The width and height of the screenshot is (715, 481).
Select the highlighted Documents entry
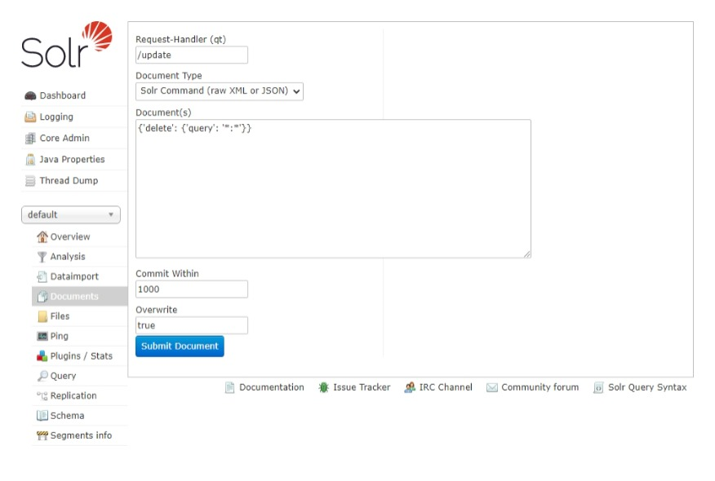(x=80, y=297)
